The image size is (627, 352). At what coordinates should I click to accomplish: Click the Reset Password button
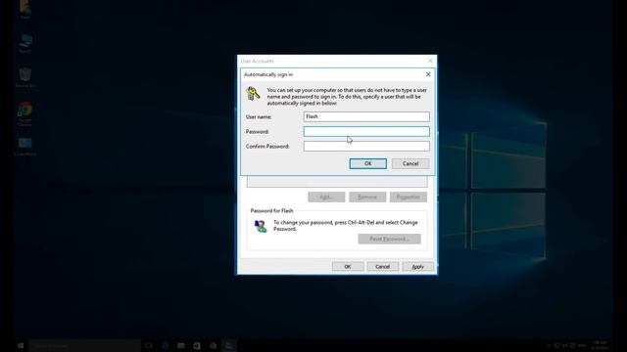390,239
